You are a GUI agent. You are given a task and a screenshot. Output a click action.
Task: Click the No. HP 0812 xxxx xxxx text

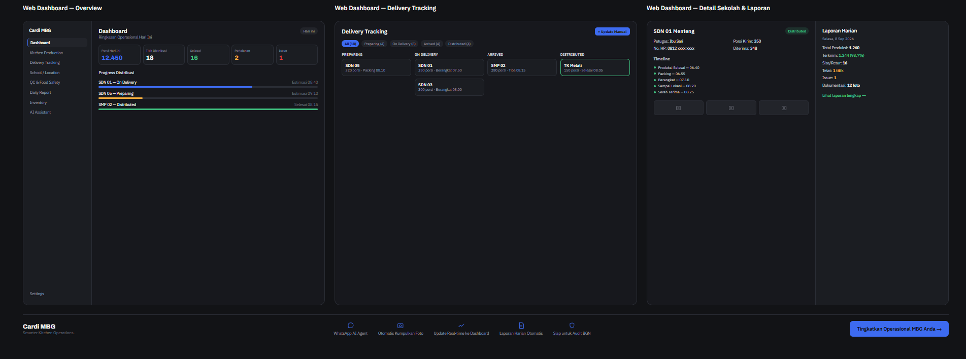tap(674, 48)
